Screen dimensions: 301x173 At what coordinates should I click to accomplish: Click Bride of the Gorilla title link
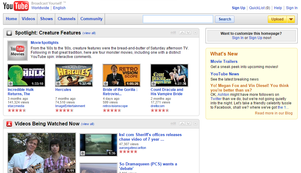click(x=120, y=92)
